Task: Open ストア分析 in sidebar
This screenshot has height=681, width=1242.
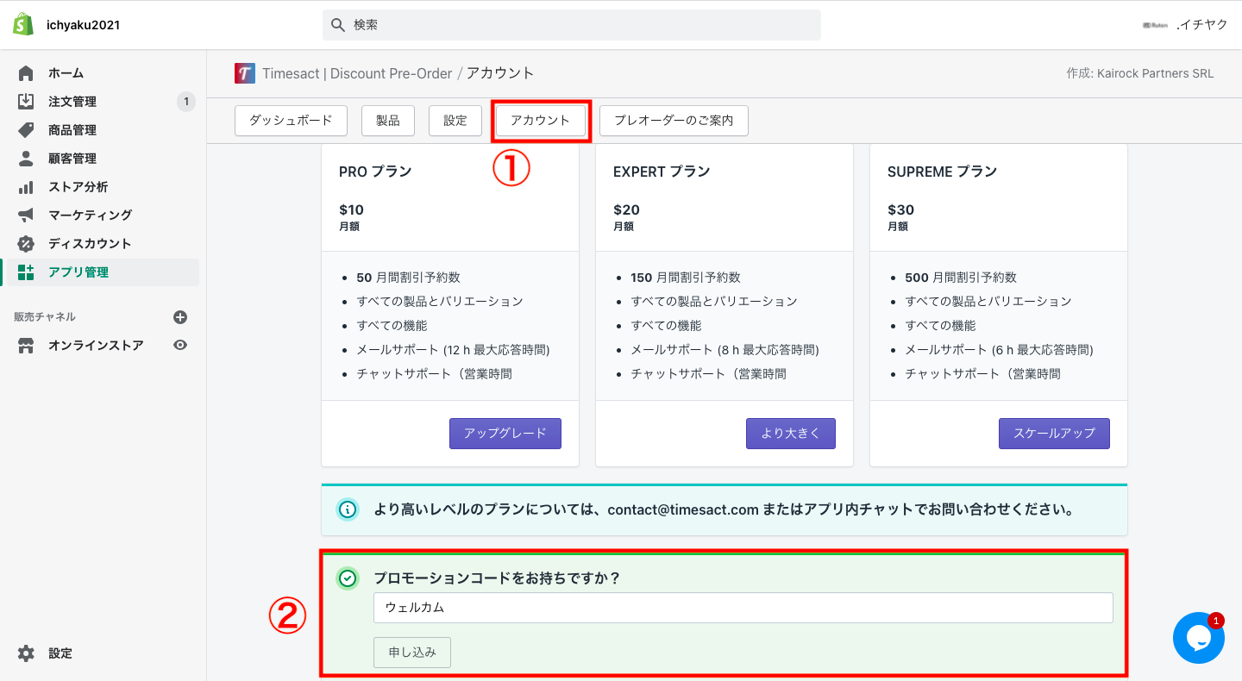Action: click(x=78, y=187)
